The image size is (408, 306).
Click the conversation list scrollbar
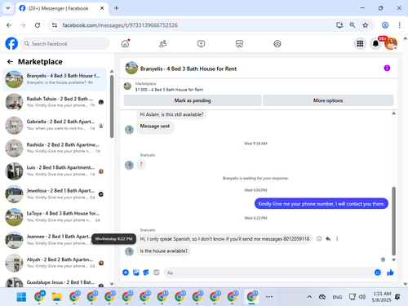112,106
